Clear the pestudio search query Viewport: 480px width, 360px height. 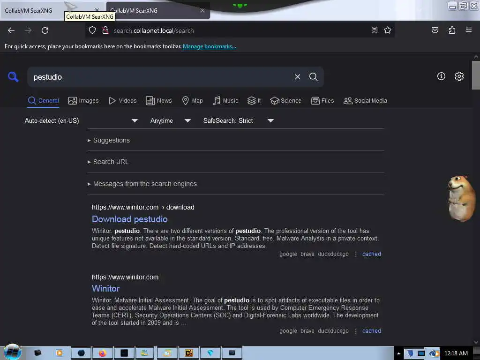297,77
